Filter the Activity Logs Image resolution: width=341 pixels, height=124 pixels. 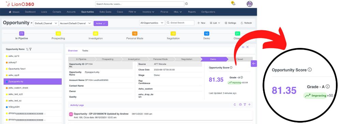tap(245, 105)
